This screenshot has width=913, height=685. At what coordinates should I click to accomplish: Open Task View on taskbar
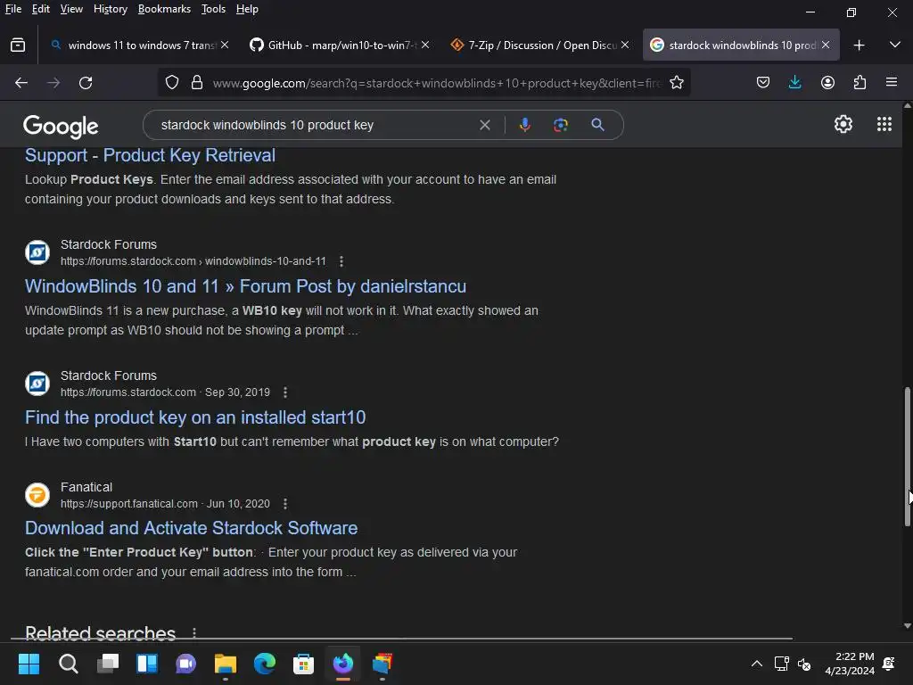point(108,664)
